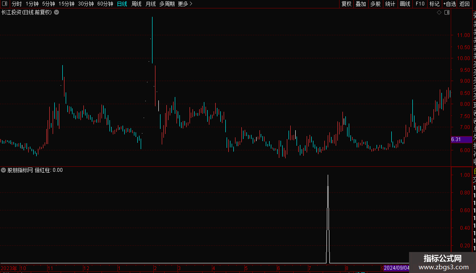Click the 标记 mark button

click(434, 4)
